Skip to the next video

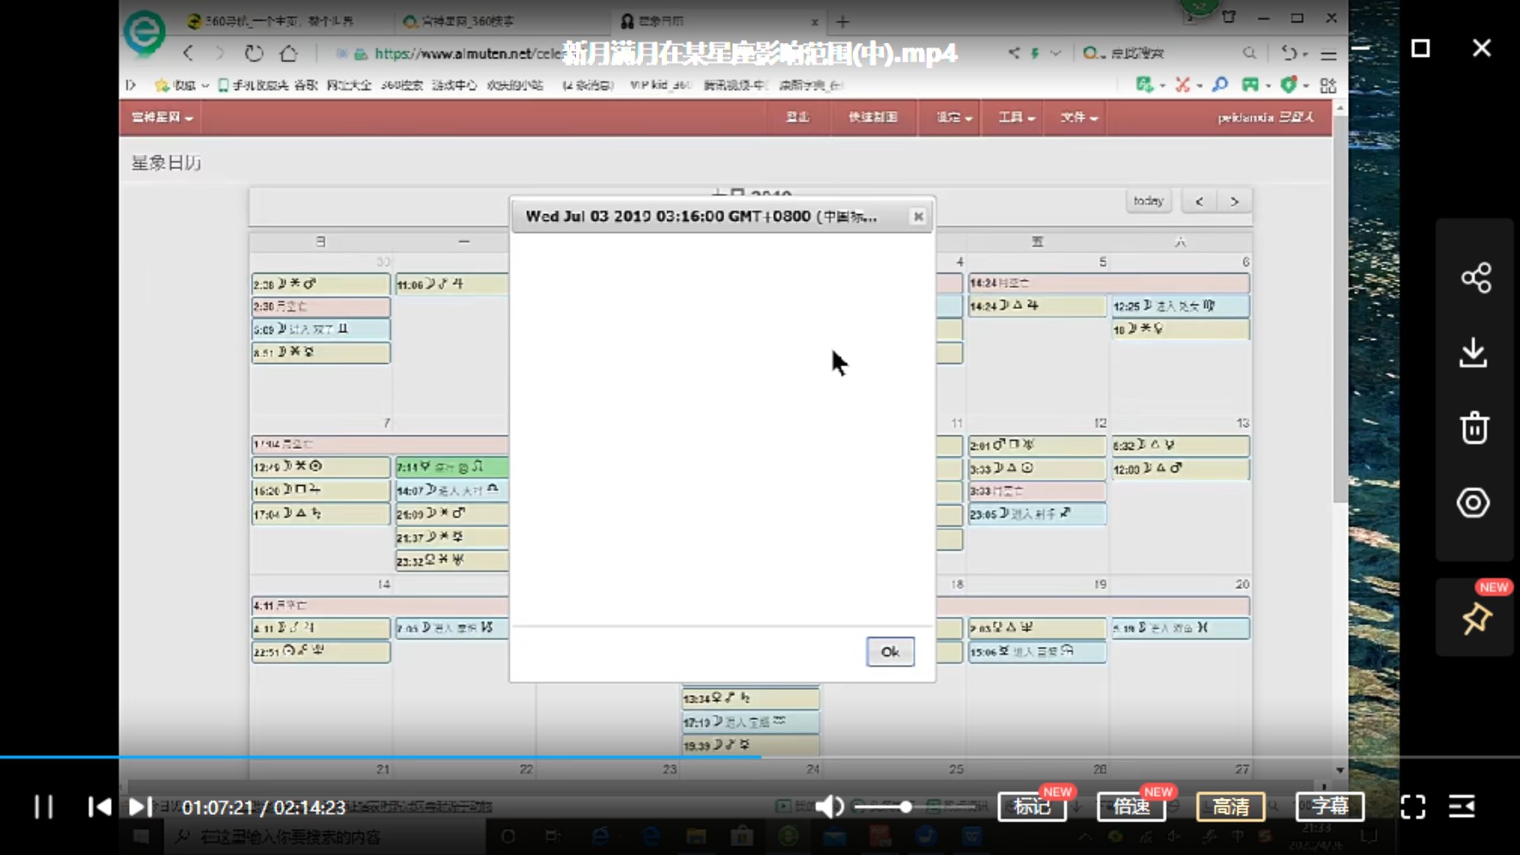pos(139,807)
